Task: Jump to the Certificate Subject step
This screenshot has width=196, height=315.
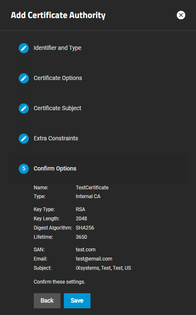Action: (x=58, y=108)
